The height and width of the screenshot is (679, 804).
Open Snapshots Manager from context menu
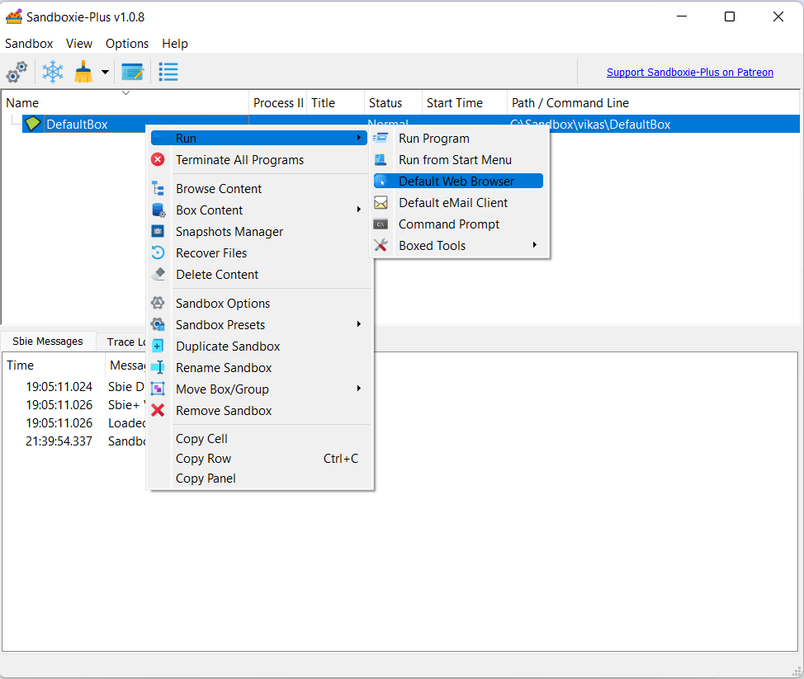(x=259, y=232)
